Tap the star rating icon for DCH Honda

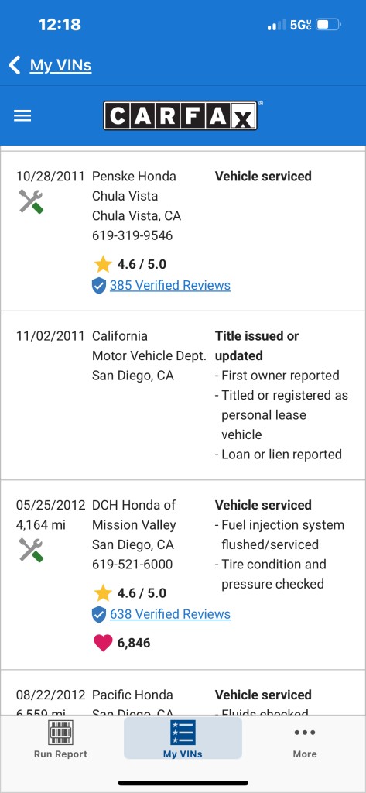pyautogui.click(x=103, y=592)
